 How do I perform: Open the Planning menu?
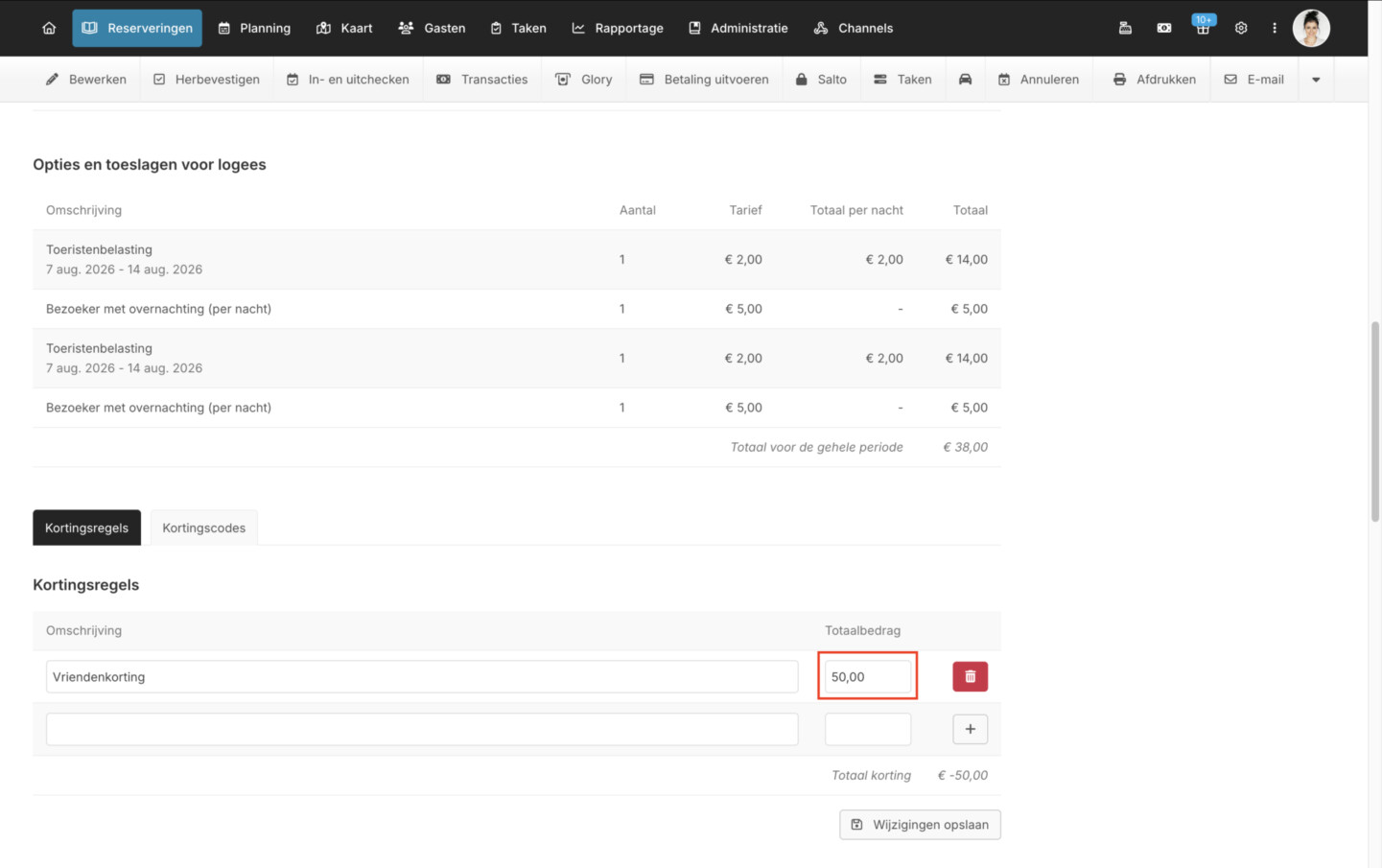pos(254,28)
